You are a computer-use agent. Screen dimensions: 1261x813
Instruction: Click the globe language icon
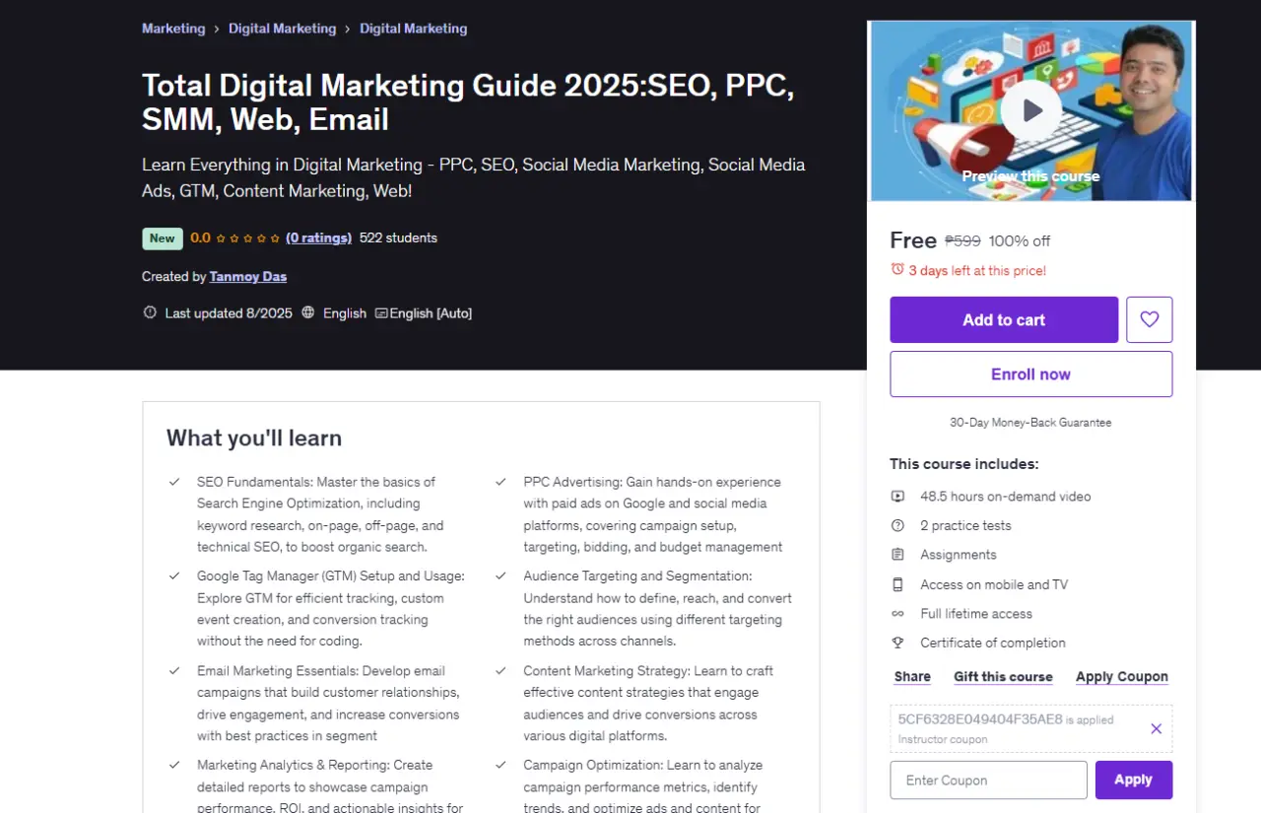click(x=308, y=312)
